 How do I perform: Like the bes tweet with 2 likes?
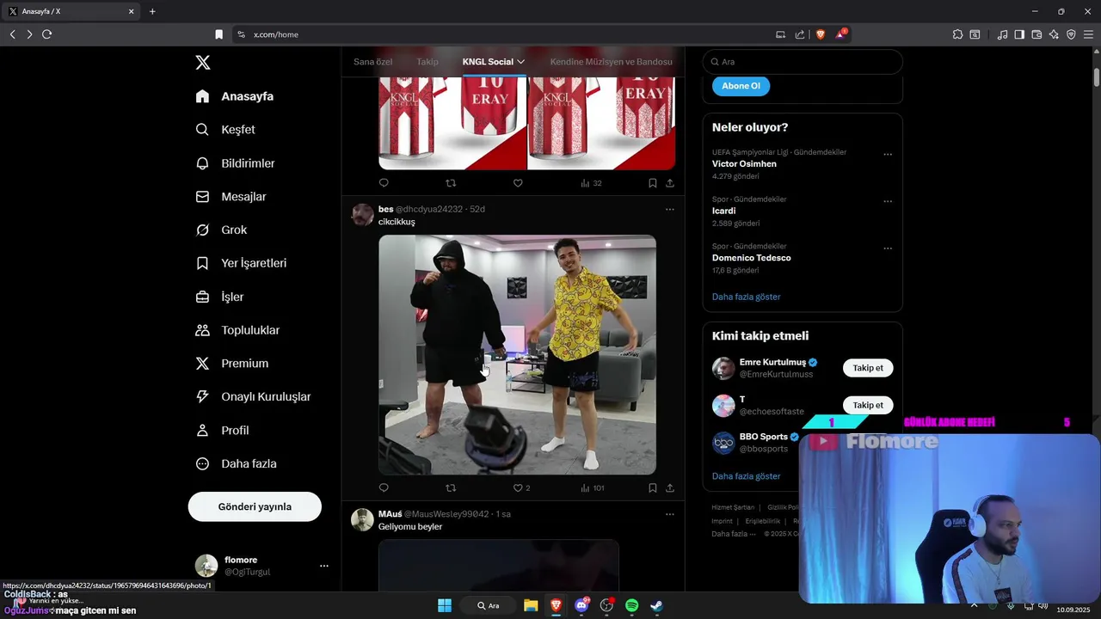pos(521,487)
